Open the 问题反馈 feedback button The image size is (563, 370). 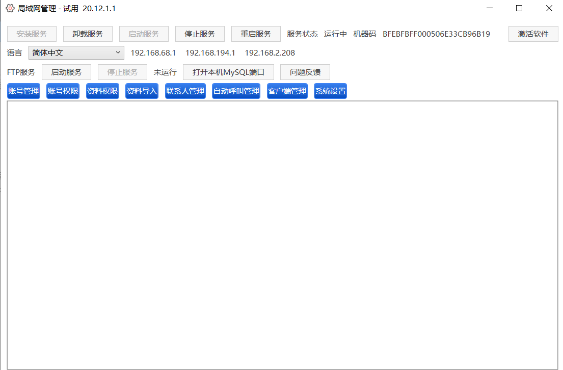click(x=305, y=72)
